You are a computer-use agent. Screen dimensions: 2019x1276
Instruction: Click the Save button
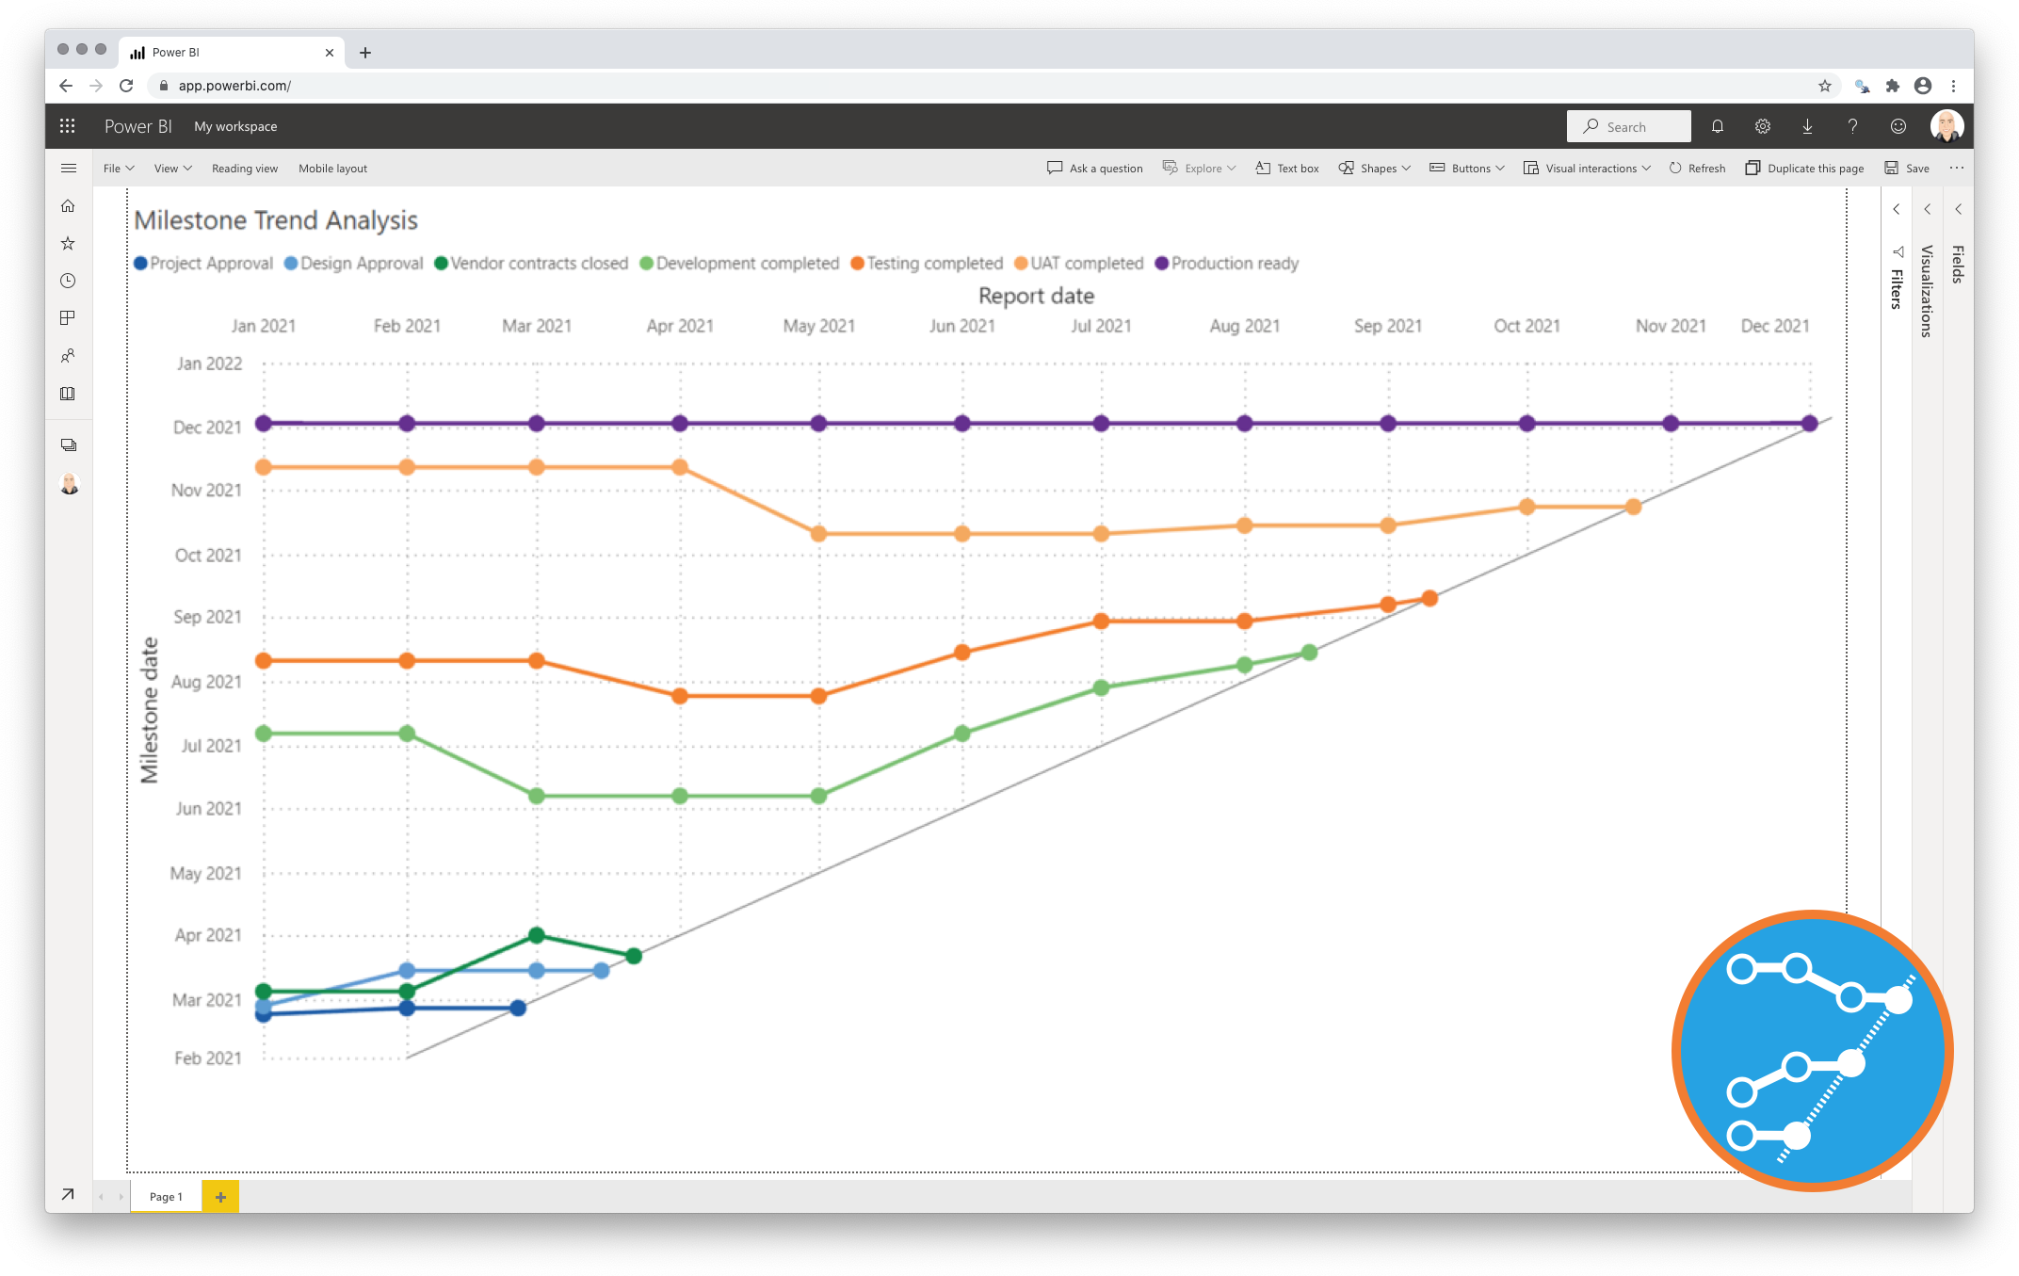tap(1909, 168)
